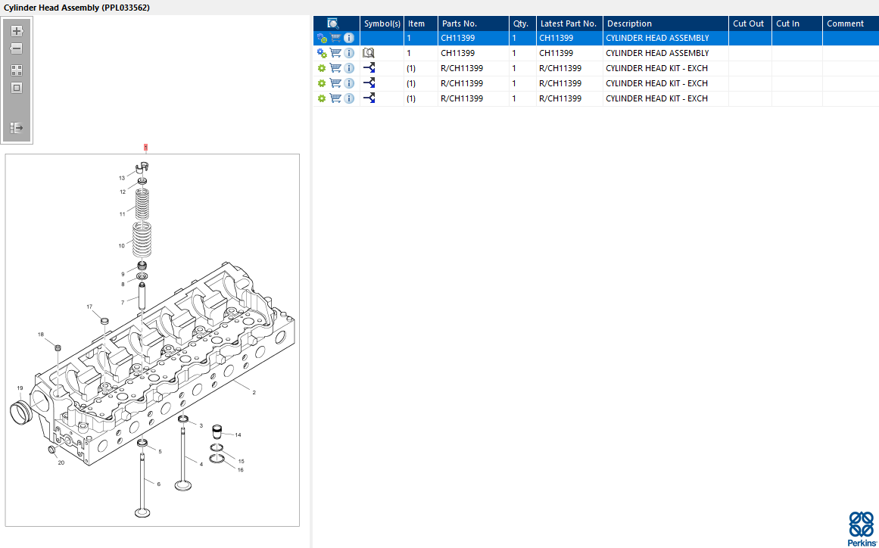Click red callout 1 above the diagram

coord(146,148)
